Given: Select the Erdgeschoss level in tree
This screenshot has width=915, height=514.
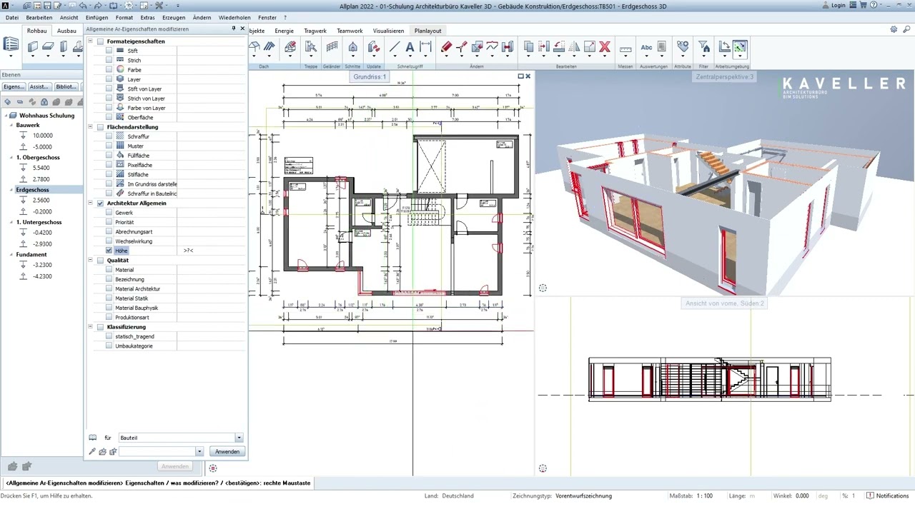Looking at the screenshot, I should pyautogui.click(x=32, y=190).
